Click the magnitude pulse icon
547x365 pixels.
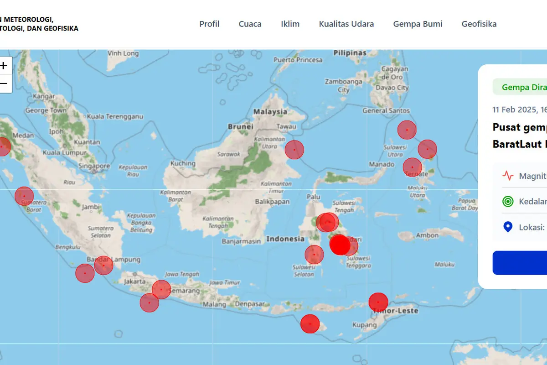[x=508, y=176]
